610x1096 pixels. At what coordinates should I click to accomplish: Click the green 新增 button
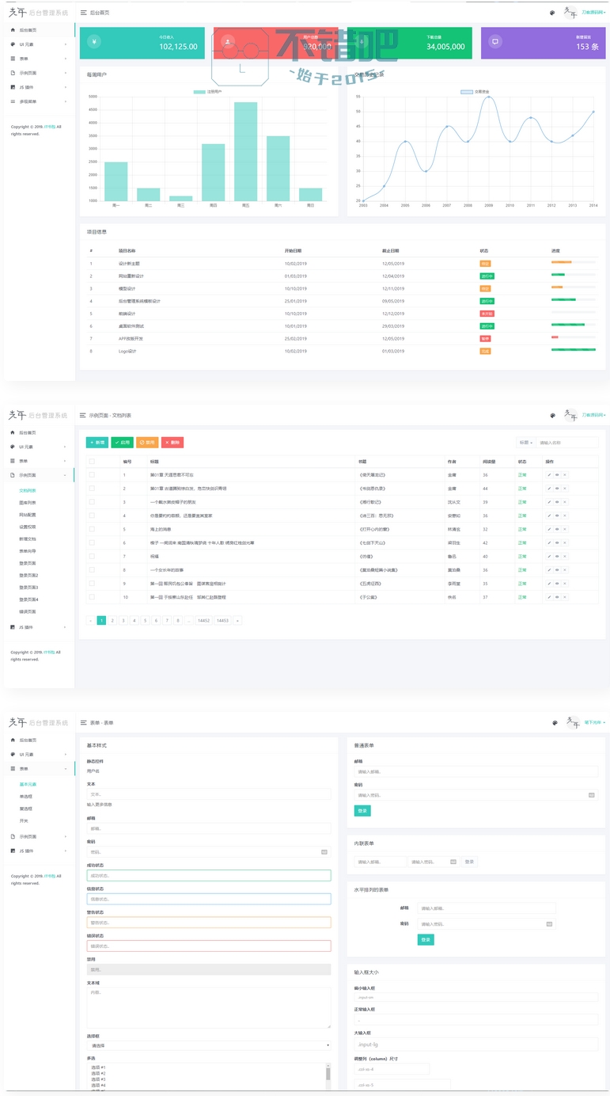click(x=97, y=443)
